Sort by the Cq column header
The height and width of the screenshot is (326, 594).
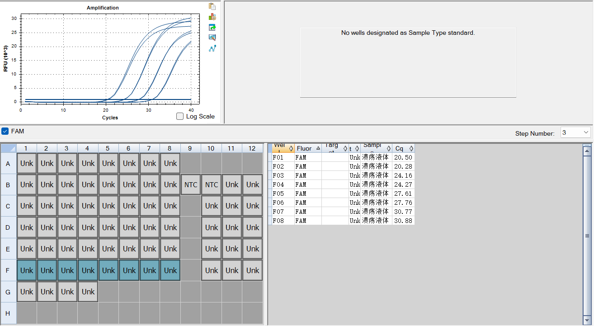coord(403,148)
